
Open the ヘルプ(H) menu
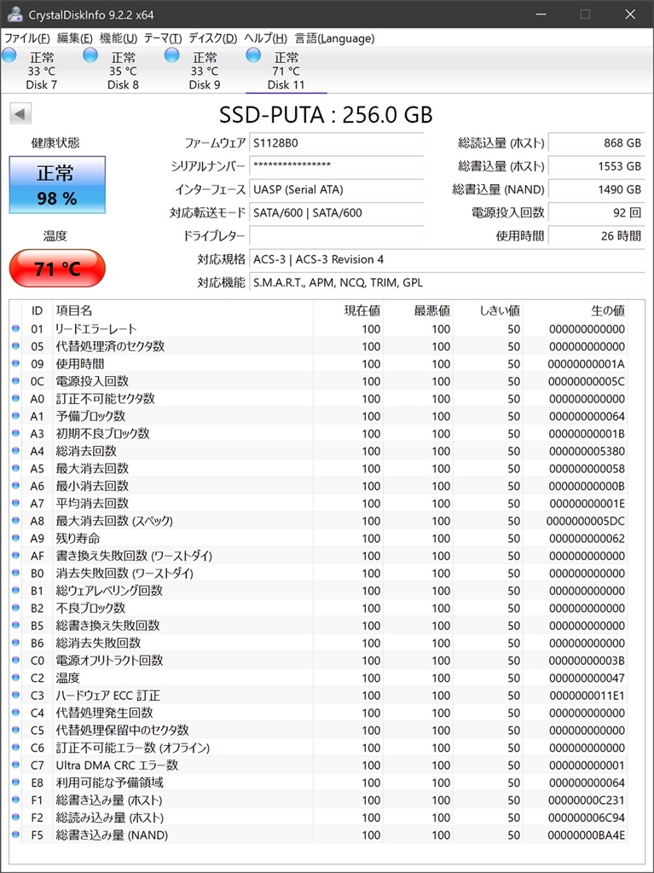coord(266,38)
